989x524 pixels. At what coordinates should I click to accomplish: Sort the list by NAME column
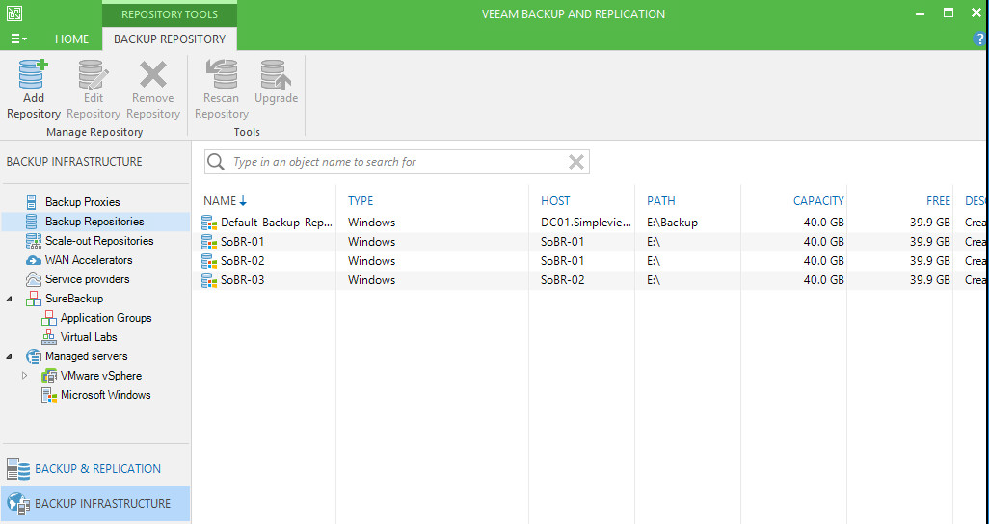[221, 201]
